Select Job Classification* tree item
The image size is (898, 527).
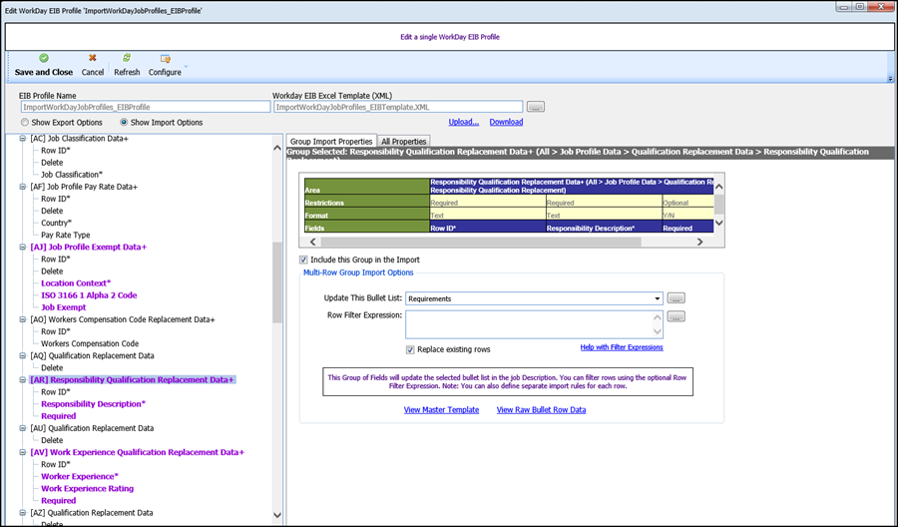point(72,175)
